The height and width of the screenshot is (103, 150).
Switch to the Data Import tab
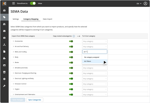click(48, 19)
